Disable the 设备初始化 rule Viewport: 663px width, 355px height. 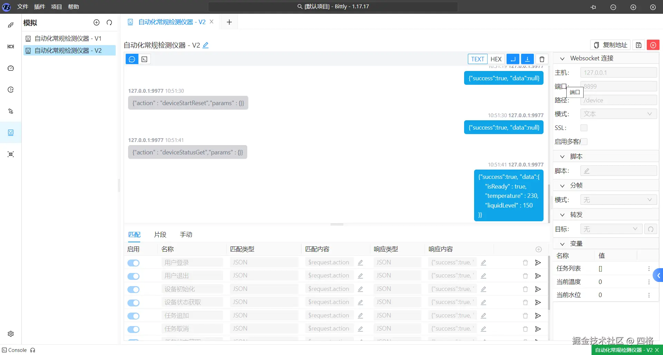tap(133, 290)
